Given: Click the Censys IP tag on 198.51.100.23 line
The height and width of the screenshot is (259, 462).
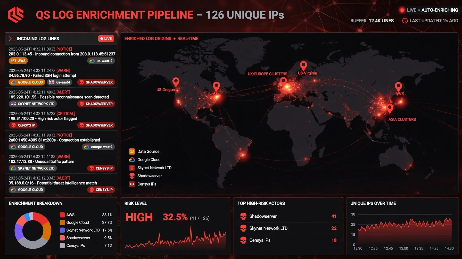Looking at the screenshot, I should (x=23, y=125).
